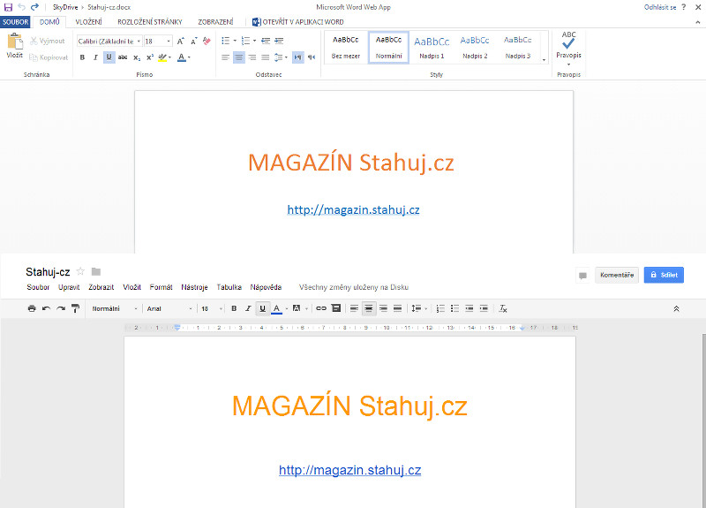Toggle Italic in Google Docs toolbar

(x=248, y=308)
